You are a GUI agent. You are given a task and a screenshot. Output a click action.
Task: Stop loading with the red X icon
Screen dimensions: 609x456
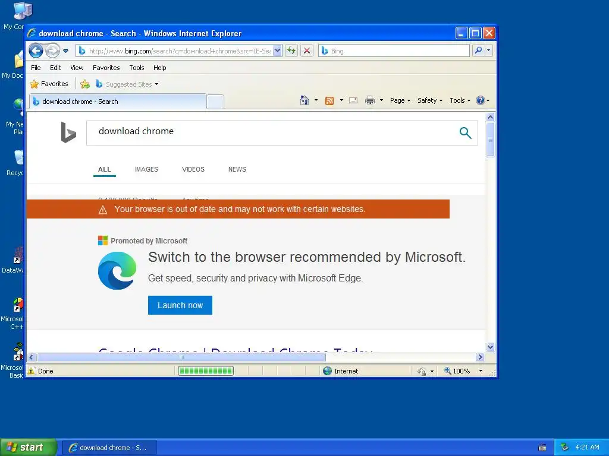[307, 51]
